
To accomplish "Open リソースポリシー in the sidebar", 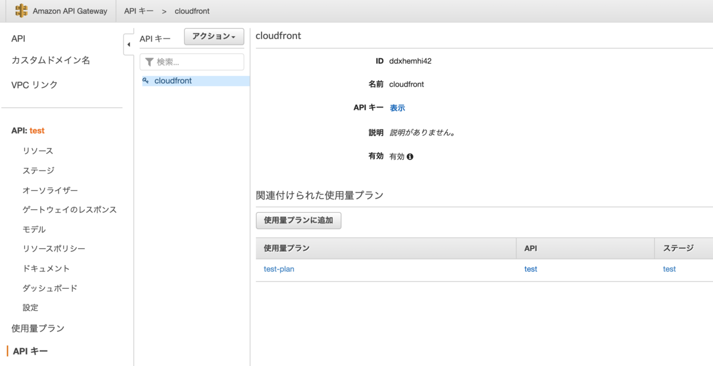I will point(54,249).
